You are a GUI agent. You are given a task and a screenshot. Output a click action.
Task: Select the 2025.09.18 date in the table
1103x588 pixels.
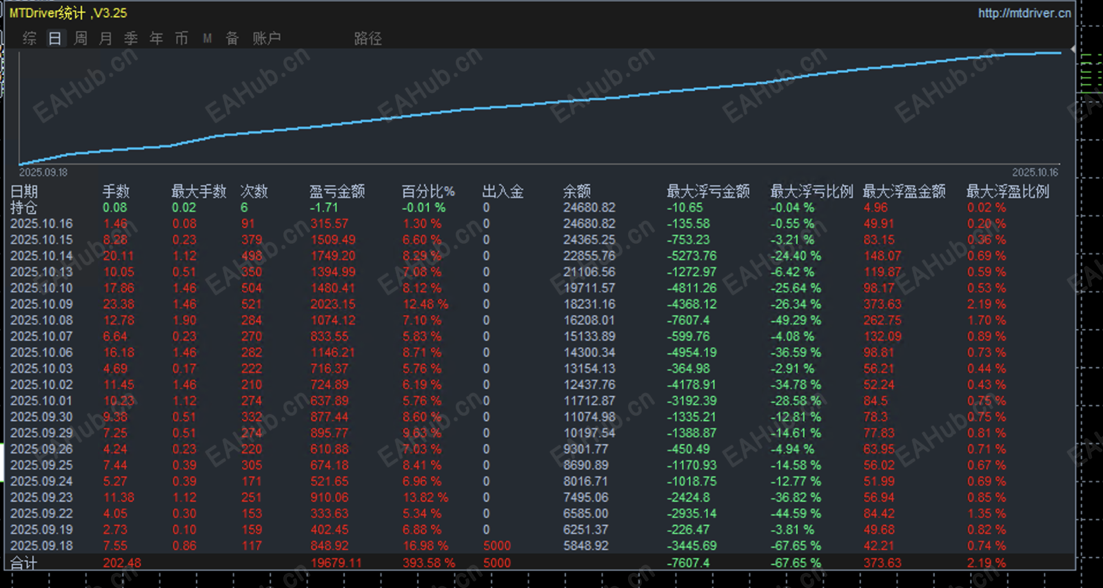click(41, 546)
